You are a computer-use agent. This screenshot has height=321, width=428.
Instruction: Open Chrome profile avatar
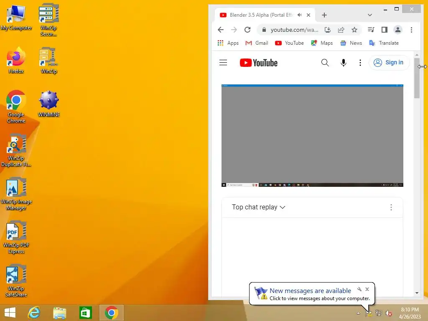tap(398, 30)
